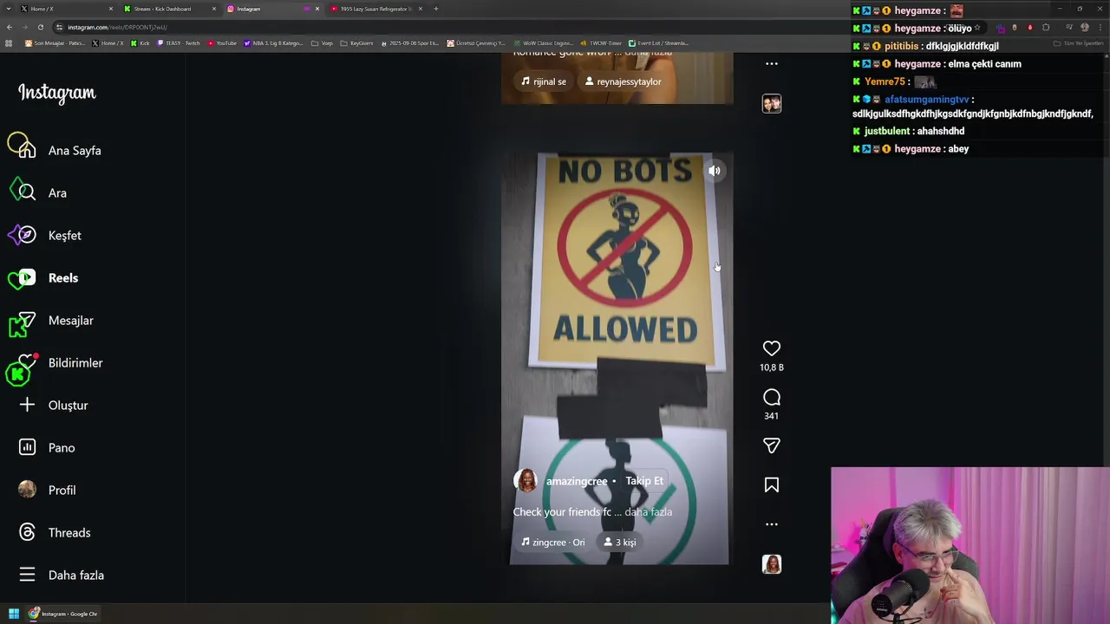Image resolution: width=1110 pixels, height=624 pixels.
Task: Open Bildirimler heart icon
Action: (x=27, y=363)
